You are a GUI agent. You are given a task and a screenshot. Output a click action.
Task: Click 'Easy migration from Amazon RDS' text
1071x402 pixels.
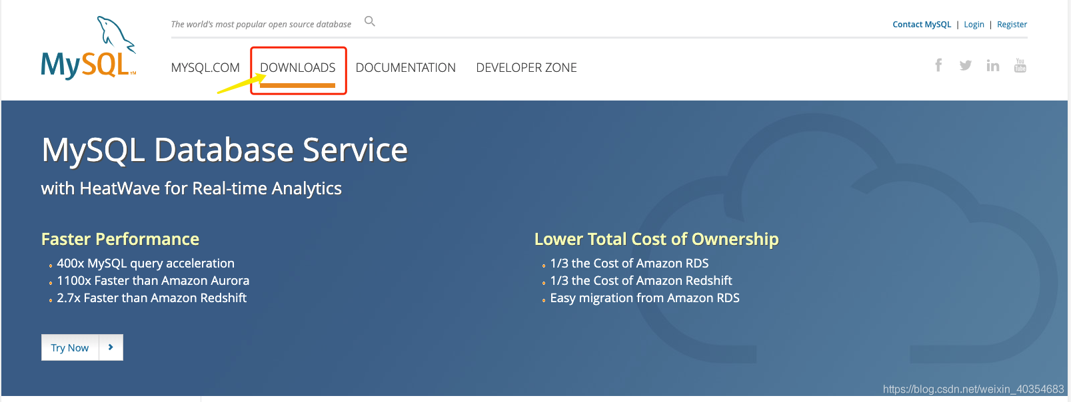[645, 298]
